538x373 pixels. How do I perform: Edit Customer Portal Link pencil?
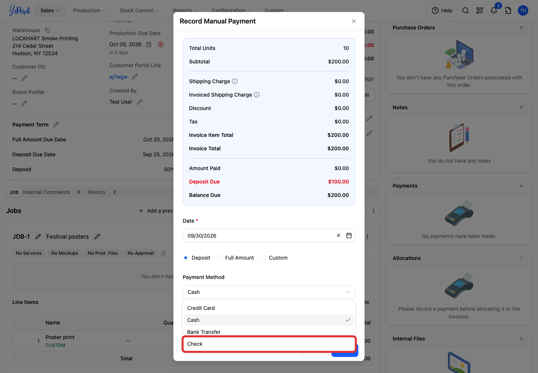click(135, 76)
